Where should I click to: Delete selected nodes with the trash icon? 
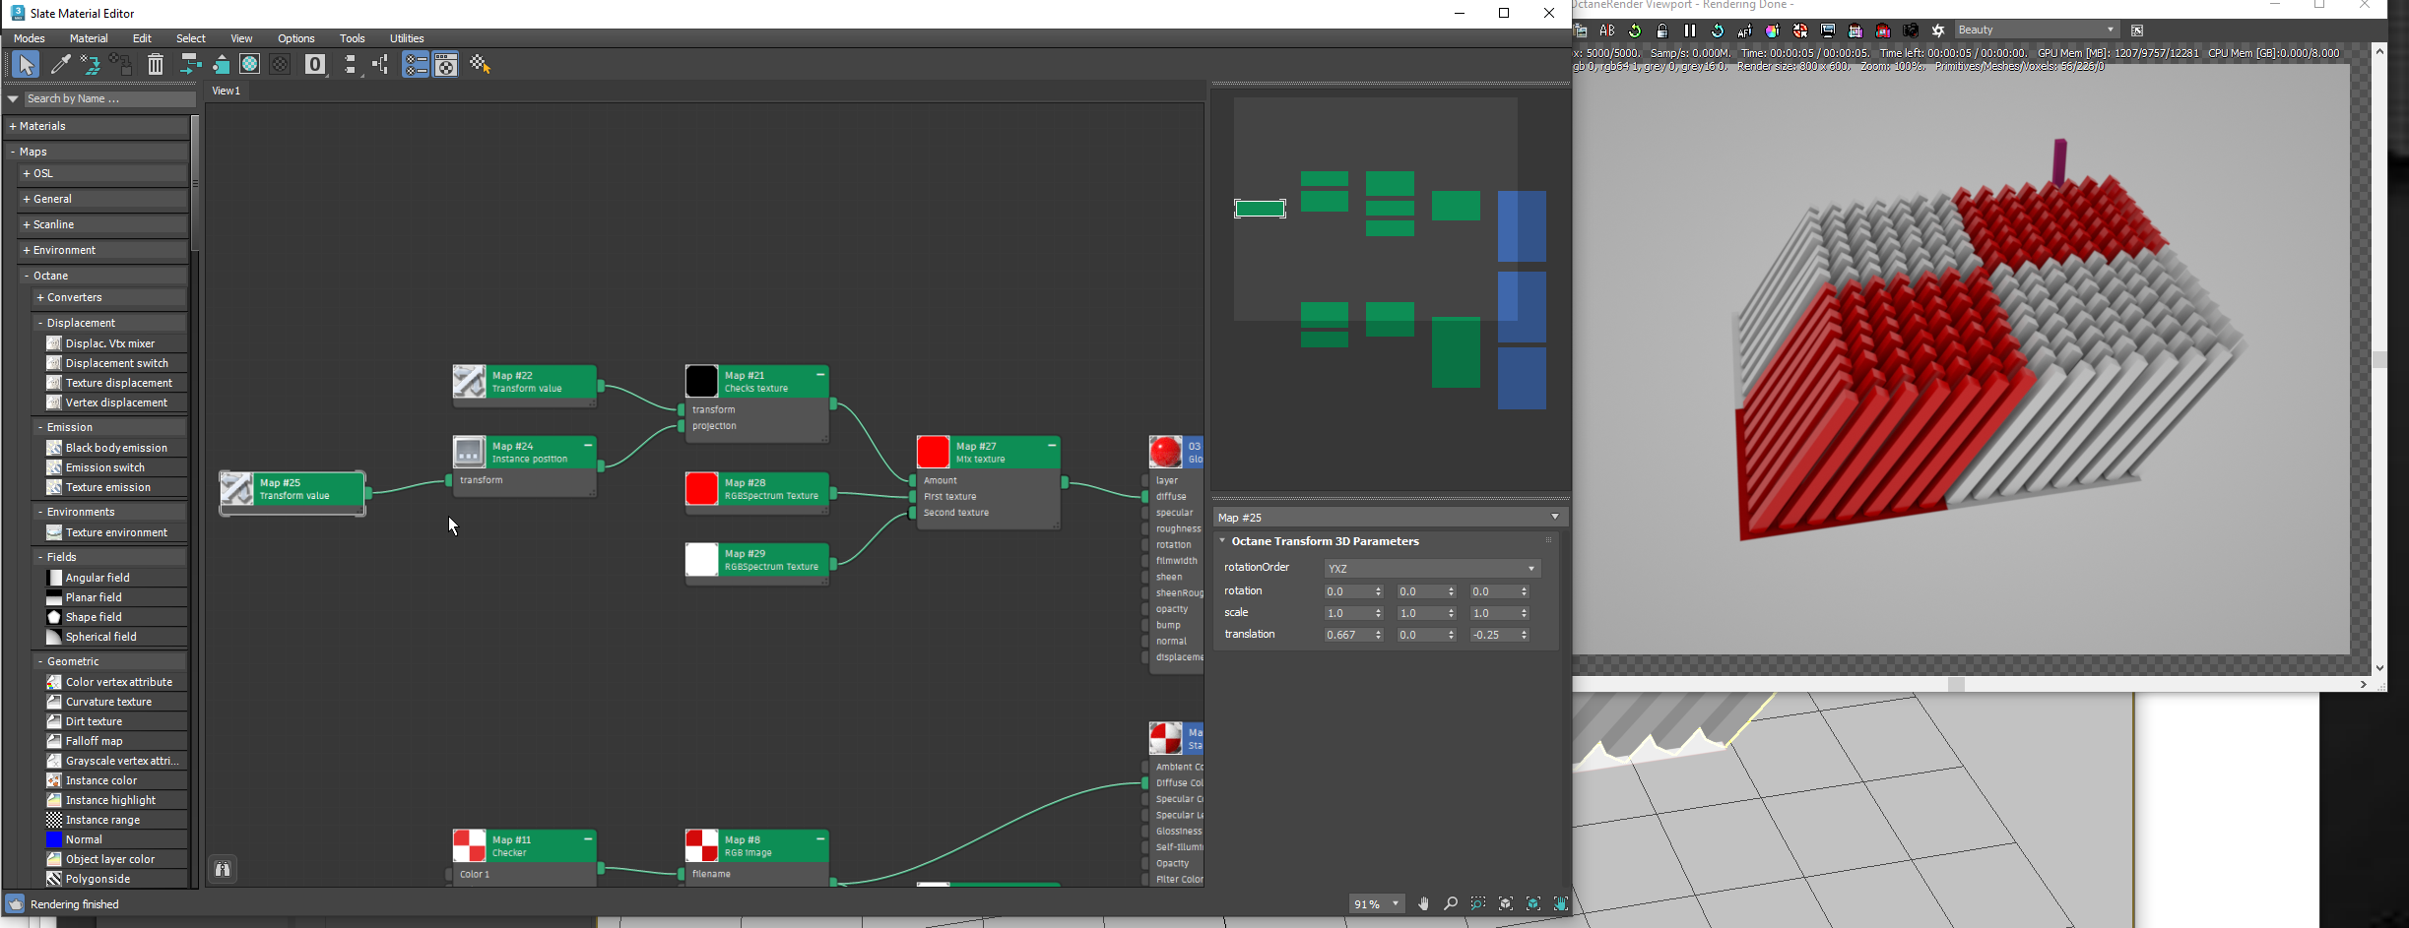[x=156, y=65]
